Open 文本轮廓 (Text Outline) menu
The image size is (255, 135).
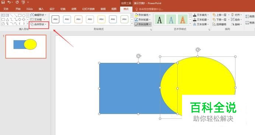pyautogui.click(x=201, y=20)
